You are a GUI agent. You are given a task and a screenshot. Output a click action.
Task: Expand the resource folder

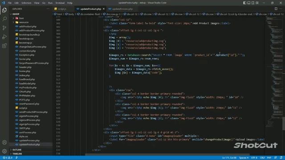24,22
